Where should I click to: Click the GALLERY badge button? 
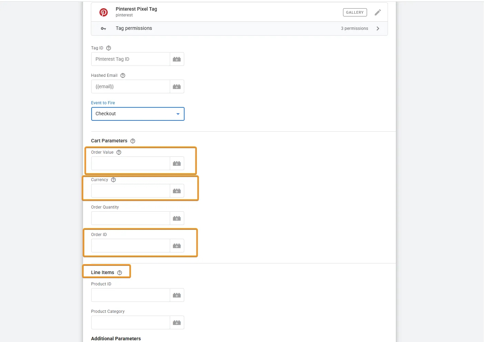[355, 12]
